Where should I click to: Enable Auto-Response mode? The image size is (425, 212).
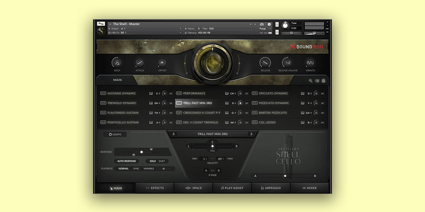[x=127, y=161]
